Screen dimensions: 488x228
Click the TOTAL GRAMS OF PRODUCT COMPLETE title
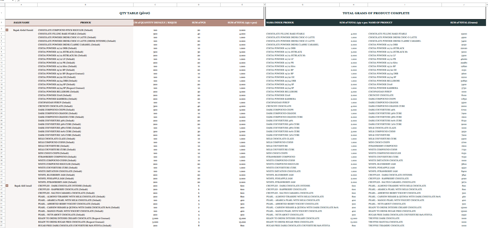tap(376, 13)
